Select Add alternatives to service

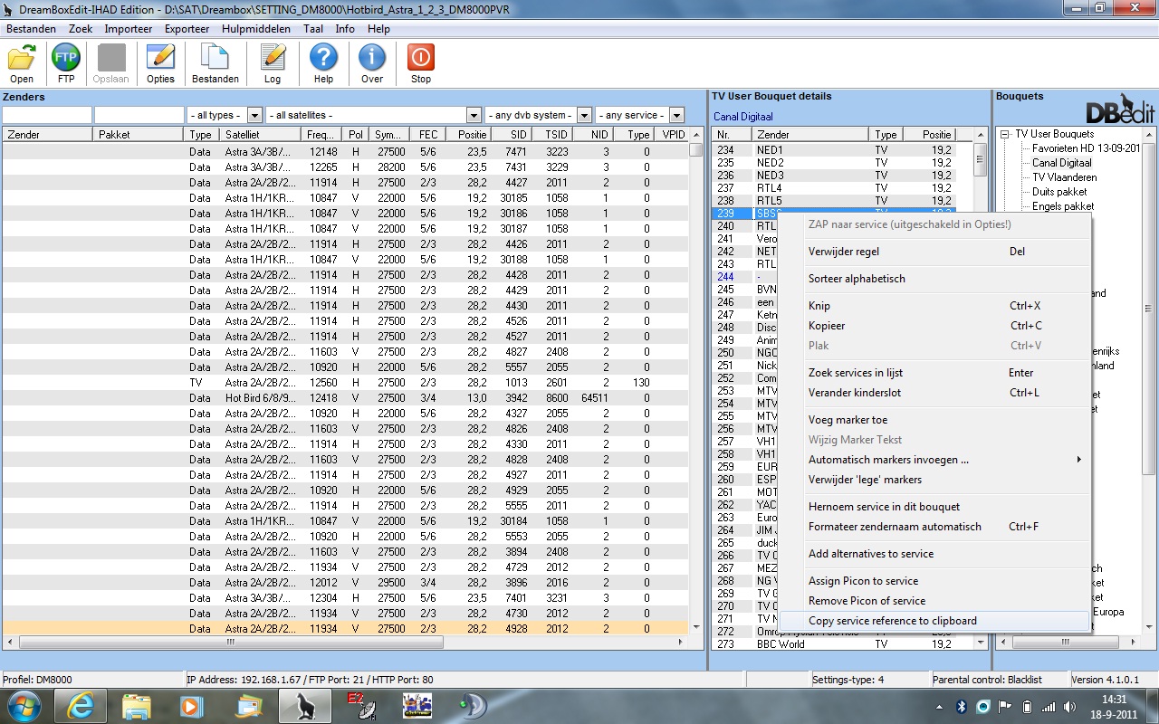point(936,554)
